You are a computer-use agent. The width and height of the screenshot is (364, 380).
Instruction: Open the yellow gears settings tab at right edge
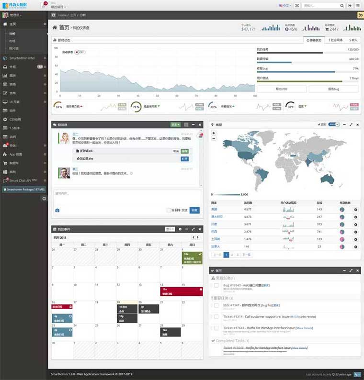361,15
